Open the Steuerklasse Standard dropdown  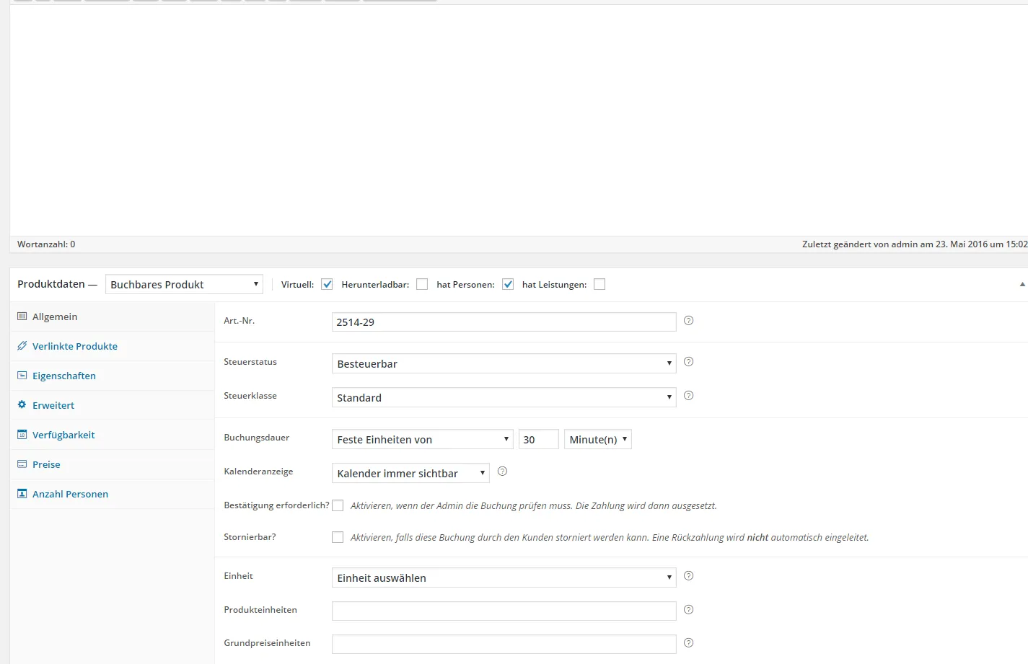tap(504, 397)
